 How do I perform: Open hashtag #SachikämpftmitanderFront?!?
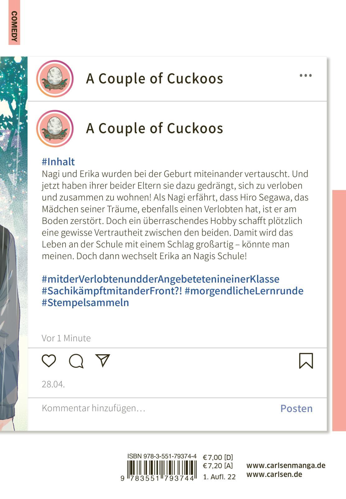[112, 291]
